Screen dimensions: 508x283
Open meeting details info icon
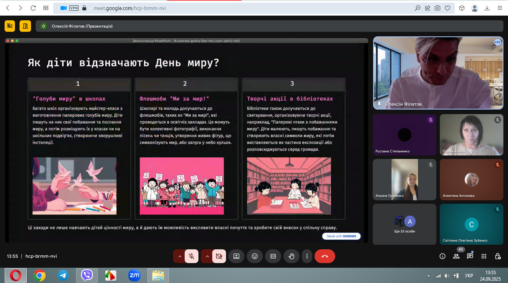click(442, 256)
